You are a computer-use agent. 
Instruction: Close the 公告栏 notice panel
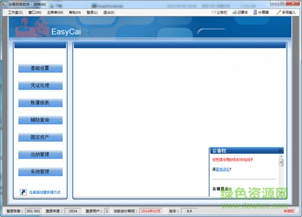280,150
